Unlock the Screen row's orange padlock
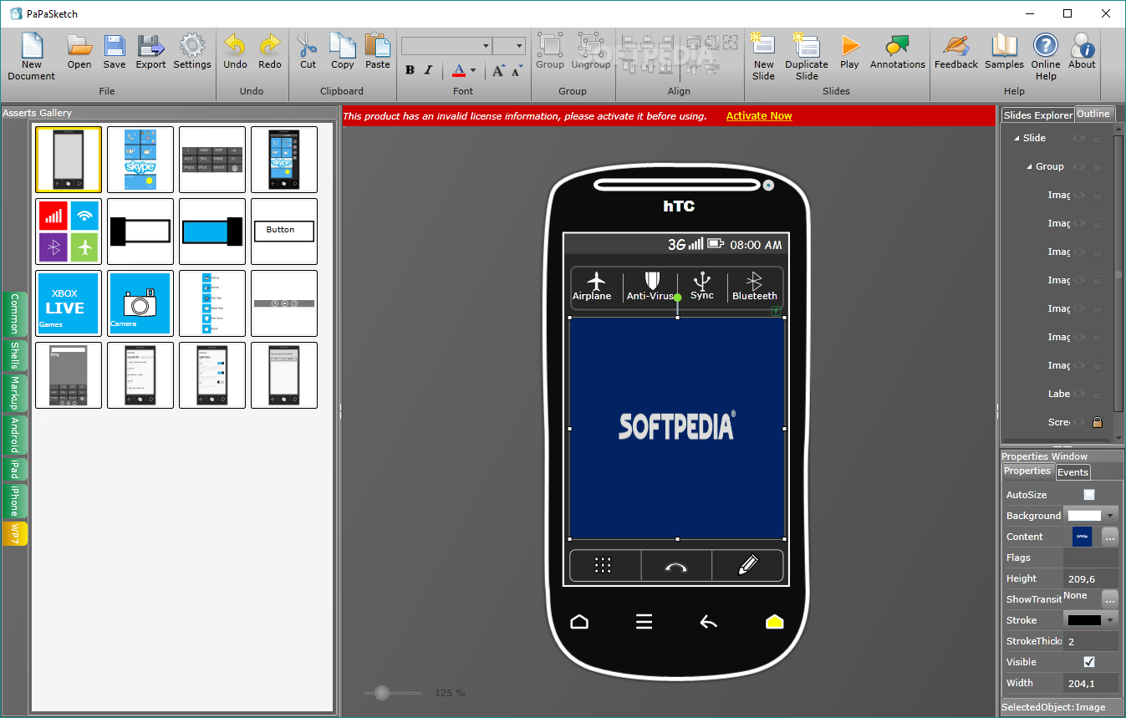 click(x=1098, y=422)
